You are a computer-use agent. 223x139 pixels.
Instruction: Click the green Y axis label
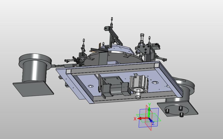tap(149, 105)
